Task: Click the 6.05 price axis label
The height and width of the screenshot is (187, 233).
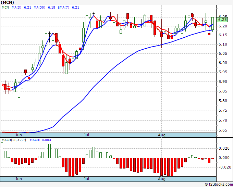Action: 223,53
